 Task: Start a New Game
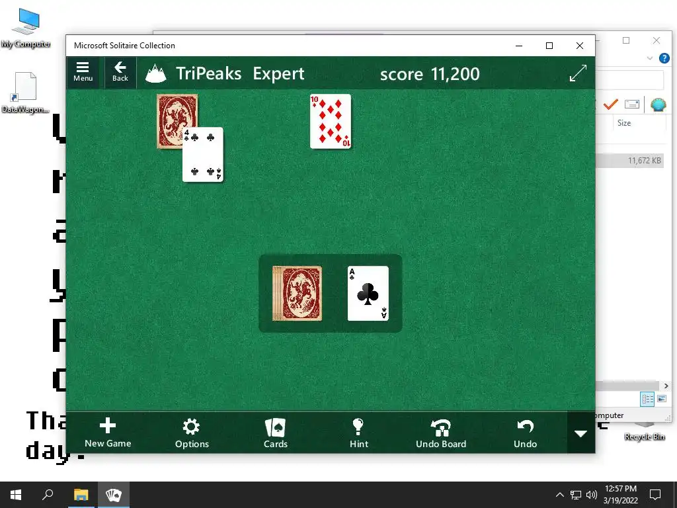[108, 433]
